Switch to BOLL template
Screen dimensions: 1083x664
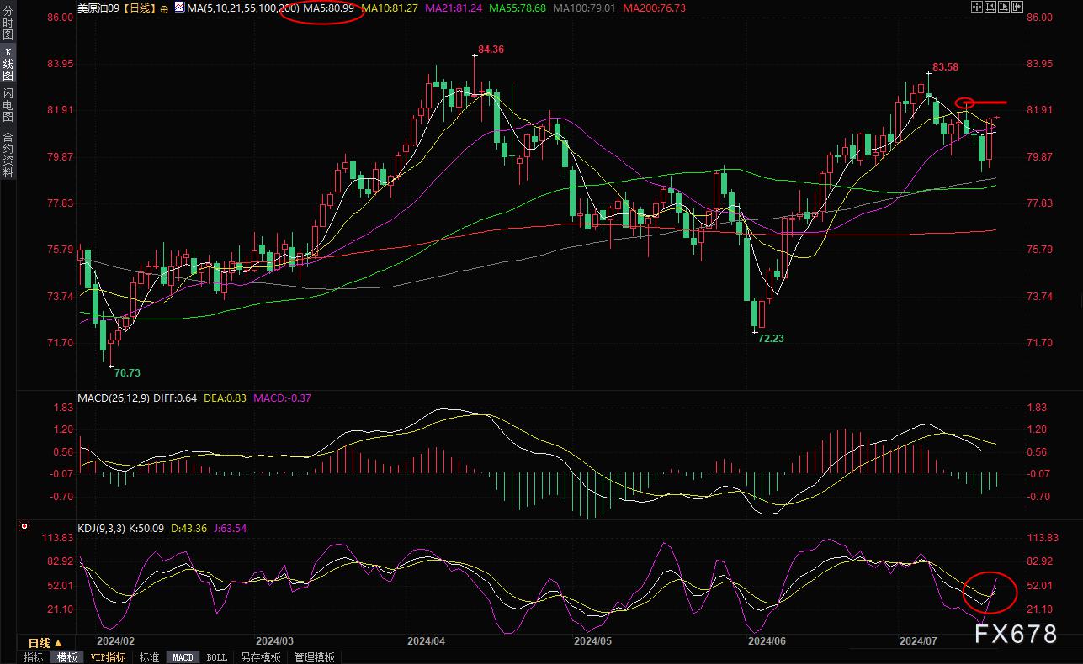click(216, 657)
